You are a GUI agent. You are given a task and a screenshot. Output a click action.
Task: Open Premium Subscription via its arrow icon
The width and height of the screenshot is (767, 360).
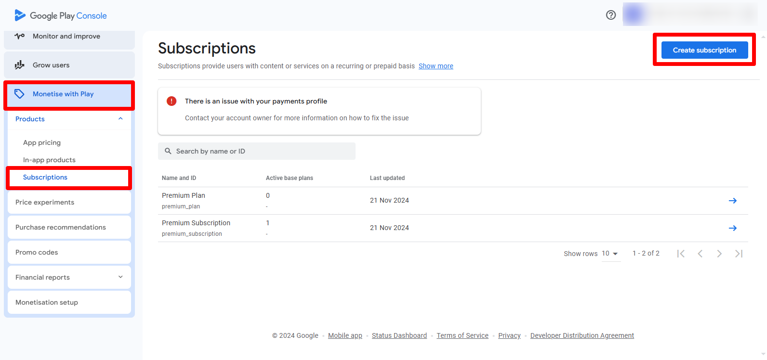(732, 228)
